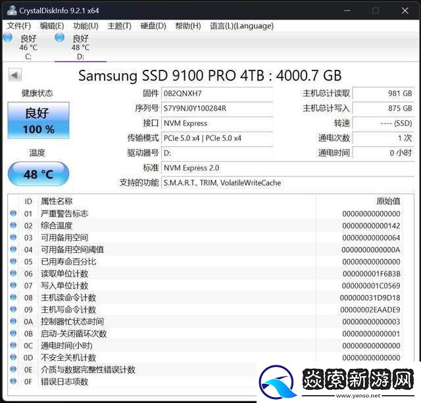Open the 编辑(E) menu
Image resolution: width=421 pixels, height=403 pixels.
pyautogui.click(x=52, y=26)
